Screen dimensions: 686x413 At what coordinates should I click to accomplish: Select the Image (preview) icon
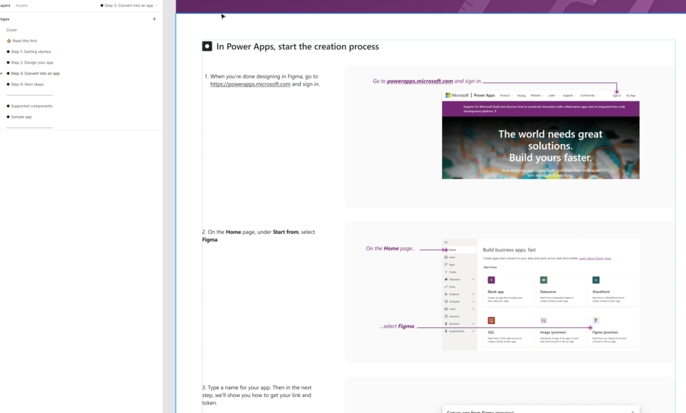pyautogui.click(x=544, y=320)
